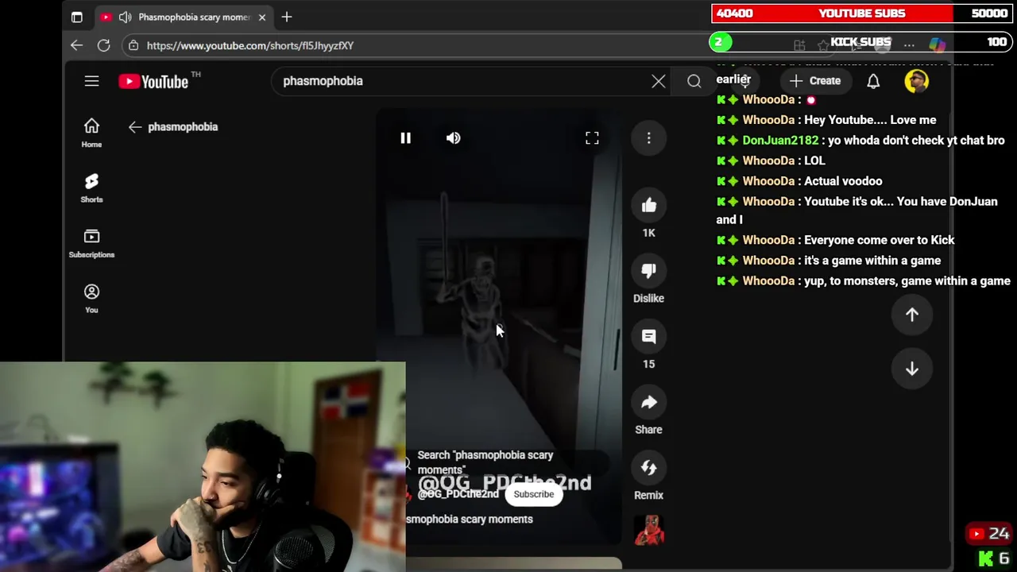Open Subscriptions in the sidebar

click(91, 243)
